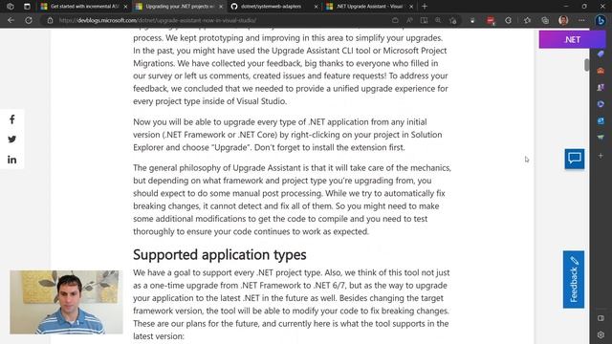
Task: Click the purple .NET banner button
Action: (572, 40)
